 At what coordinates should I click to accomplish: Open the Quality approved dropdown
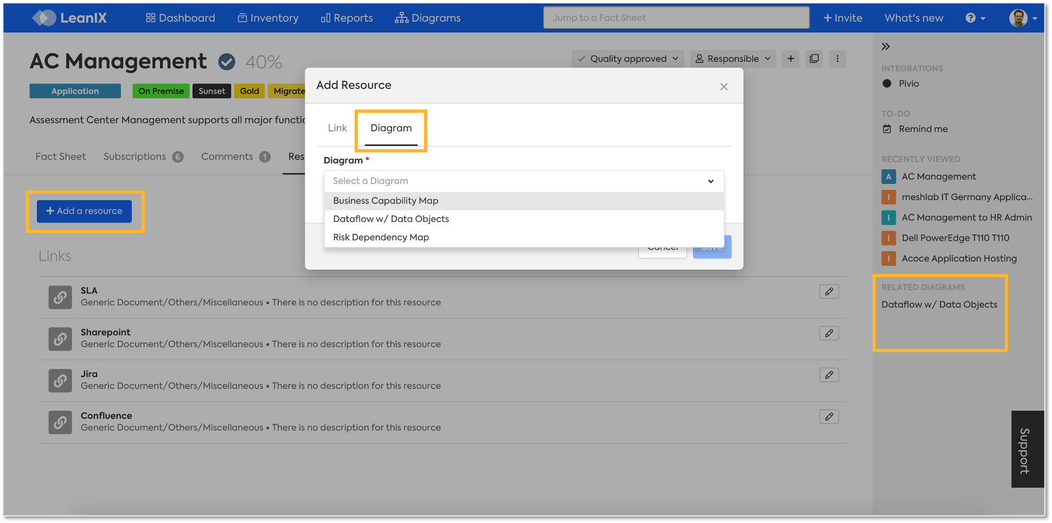click(628, 59)
